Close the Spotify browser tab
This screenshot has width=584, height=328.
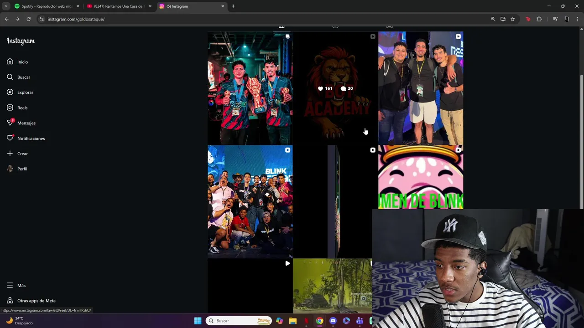click(x=78, y=6)
